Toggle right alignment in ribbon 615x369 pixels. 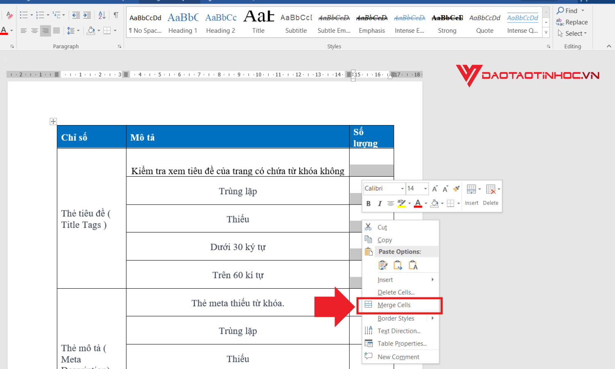pyautogui.click(x=46, y=31)
